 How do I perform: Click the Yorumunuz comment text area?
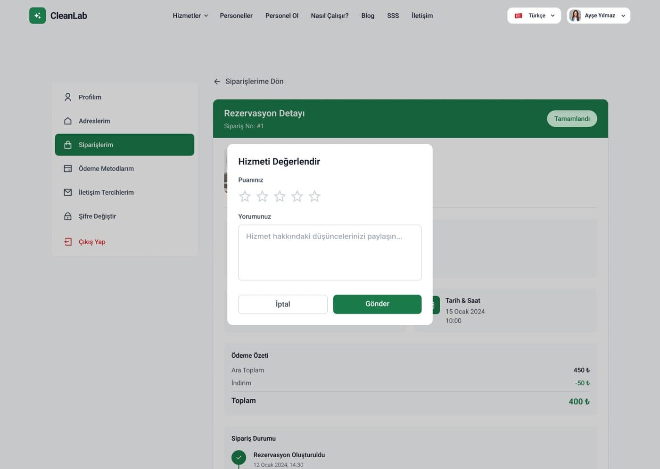pos(330,253)
